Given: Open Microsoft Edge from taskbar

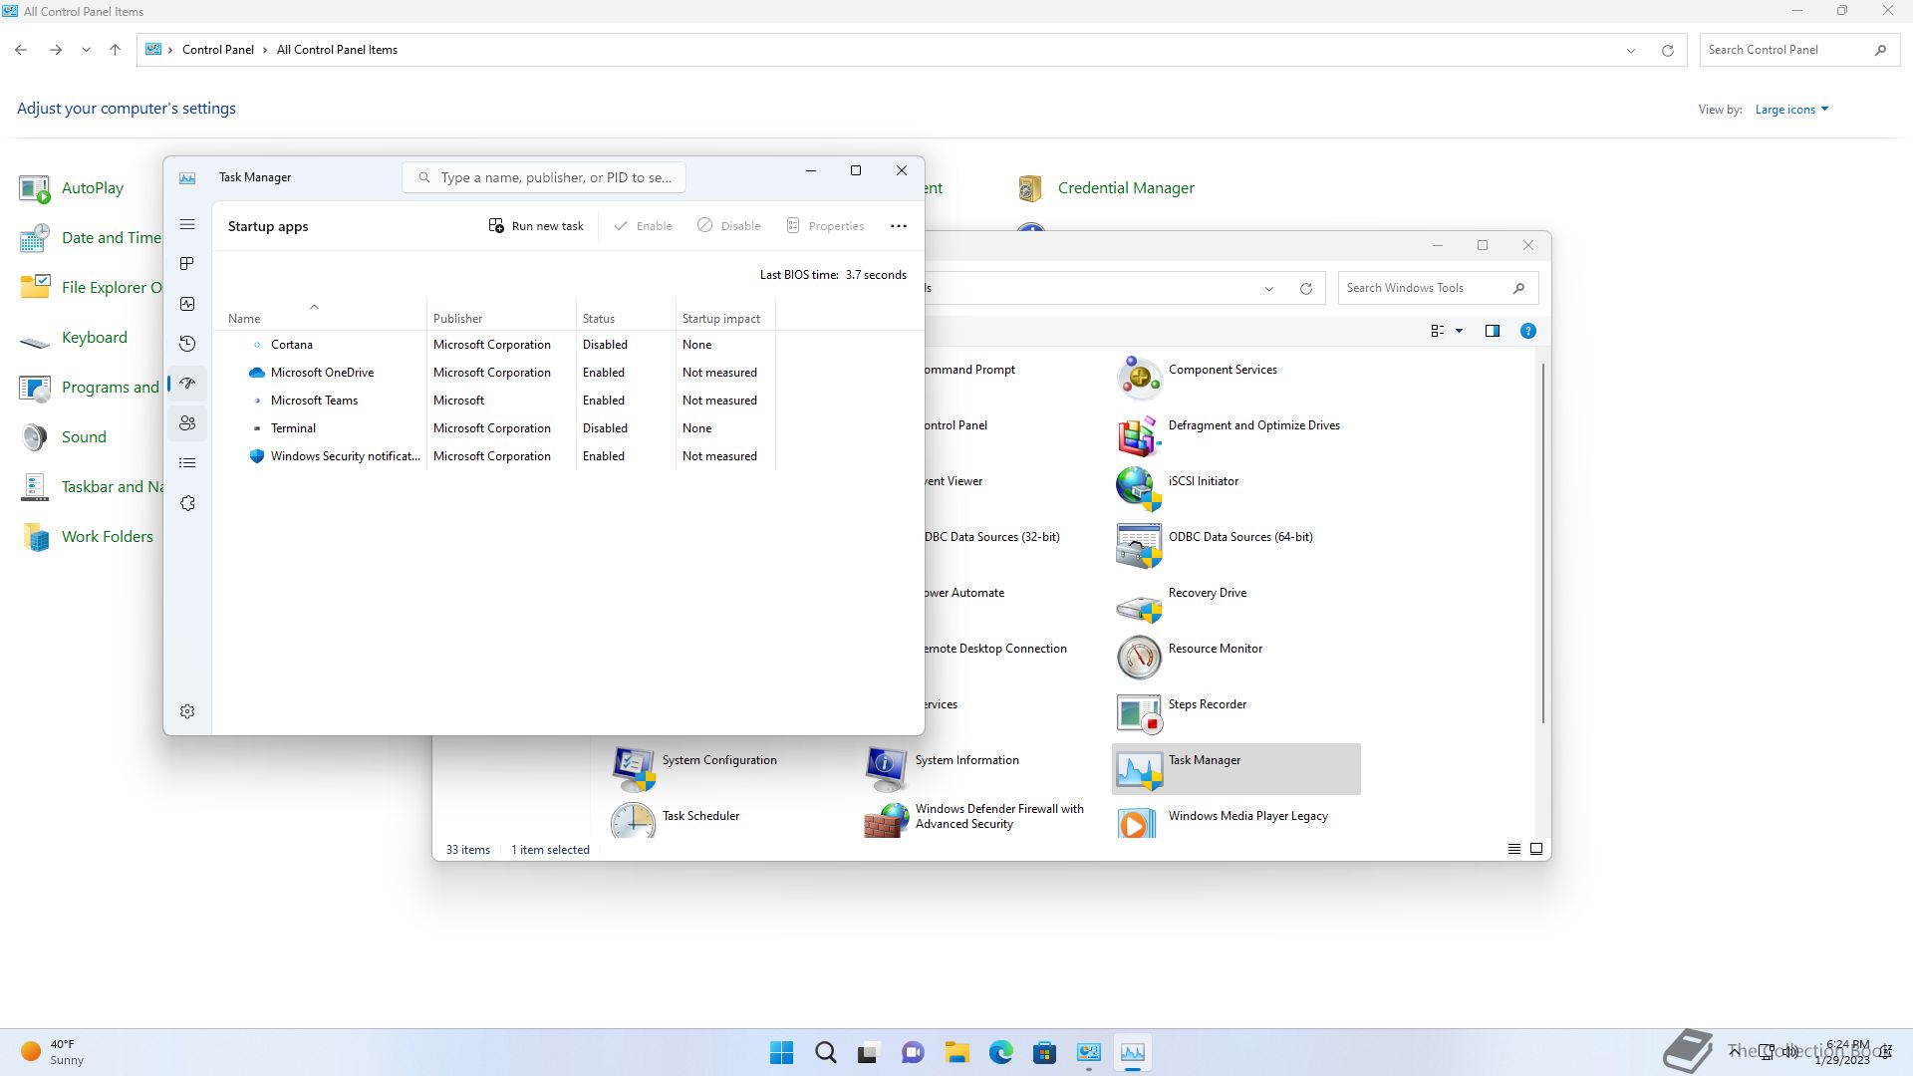Looking at the screenshot, I should (x=1001, y=1052).
